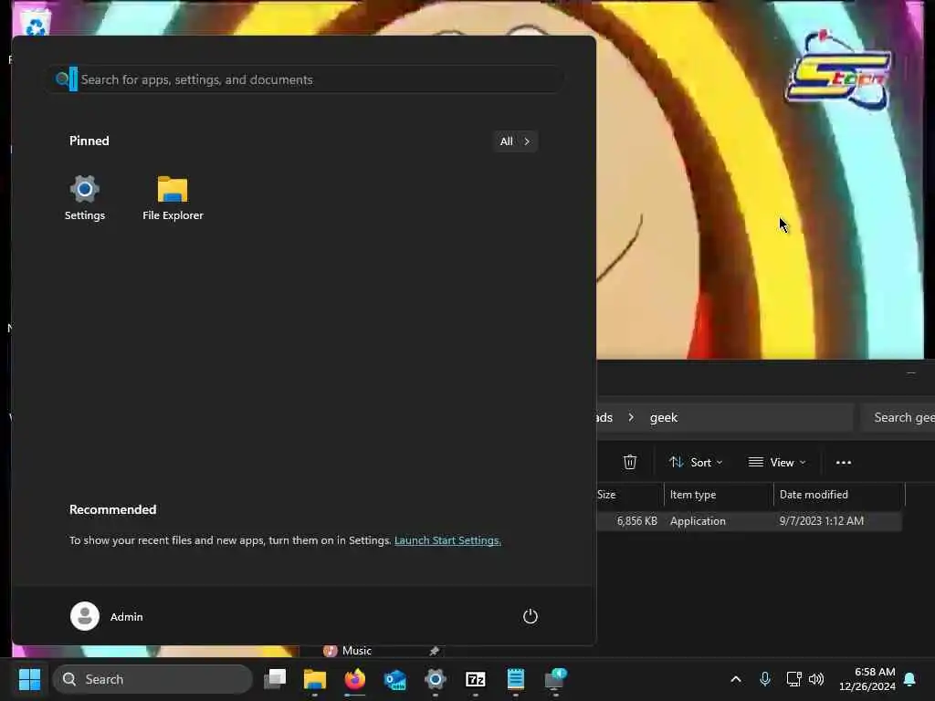The height and width of the screenshot is (701, 935).
Task: Click the 9/7/2023 1:12 AM date cell
Action: pyautogui.click(x=821, y=521)
